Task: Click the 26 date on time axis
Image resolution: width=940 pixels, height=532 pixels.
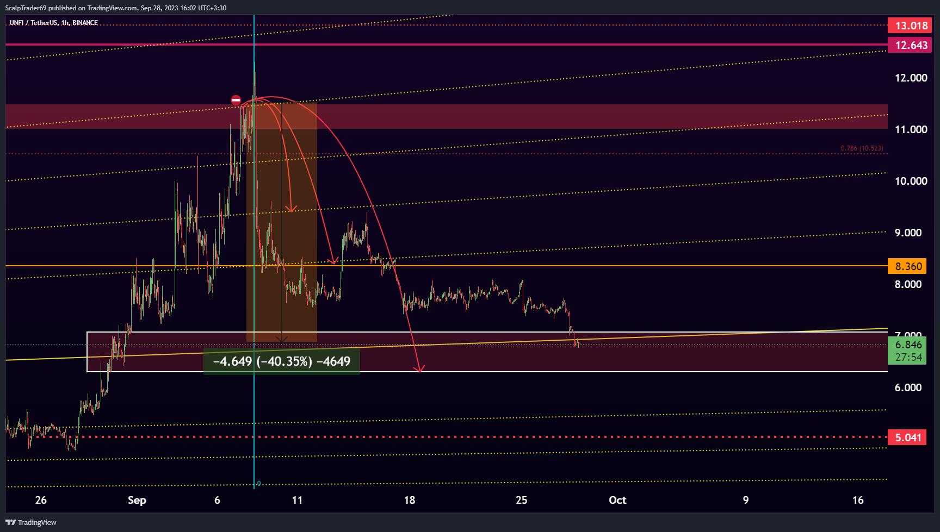Action: (x=41, y=500)
